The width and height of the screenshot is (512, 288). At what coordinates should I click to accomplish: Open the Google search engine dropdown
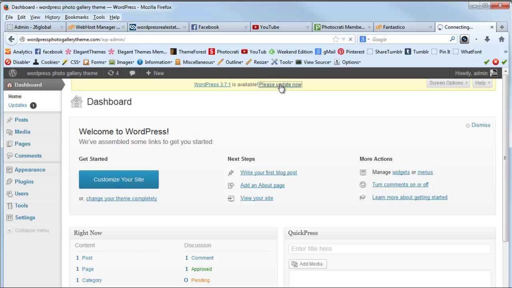(x=364, y=39)
